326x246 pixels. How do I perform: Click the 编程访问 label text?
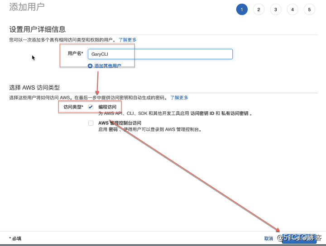point(107,107)
